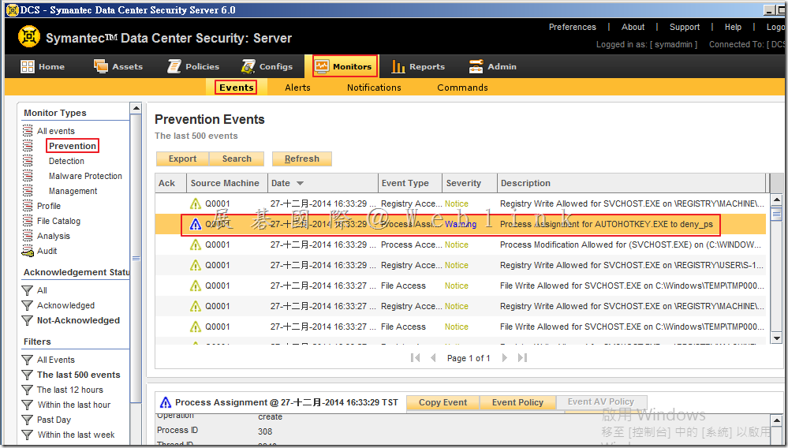Click the Audit key icon
The image size is (788, 448).
pos(28,251)
